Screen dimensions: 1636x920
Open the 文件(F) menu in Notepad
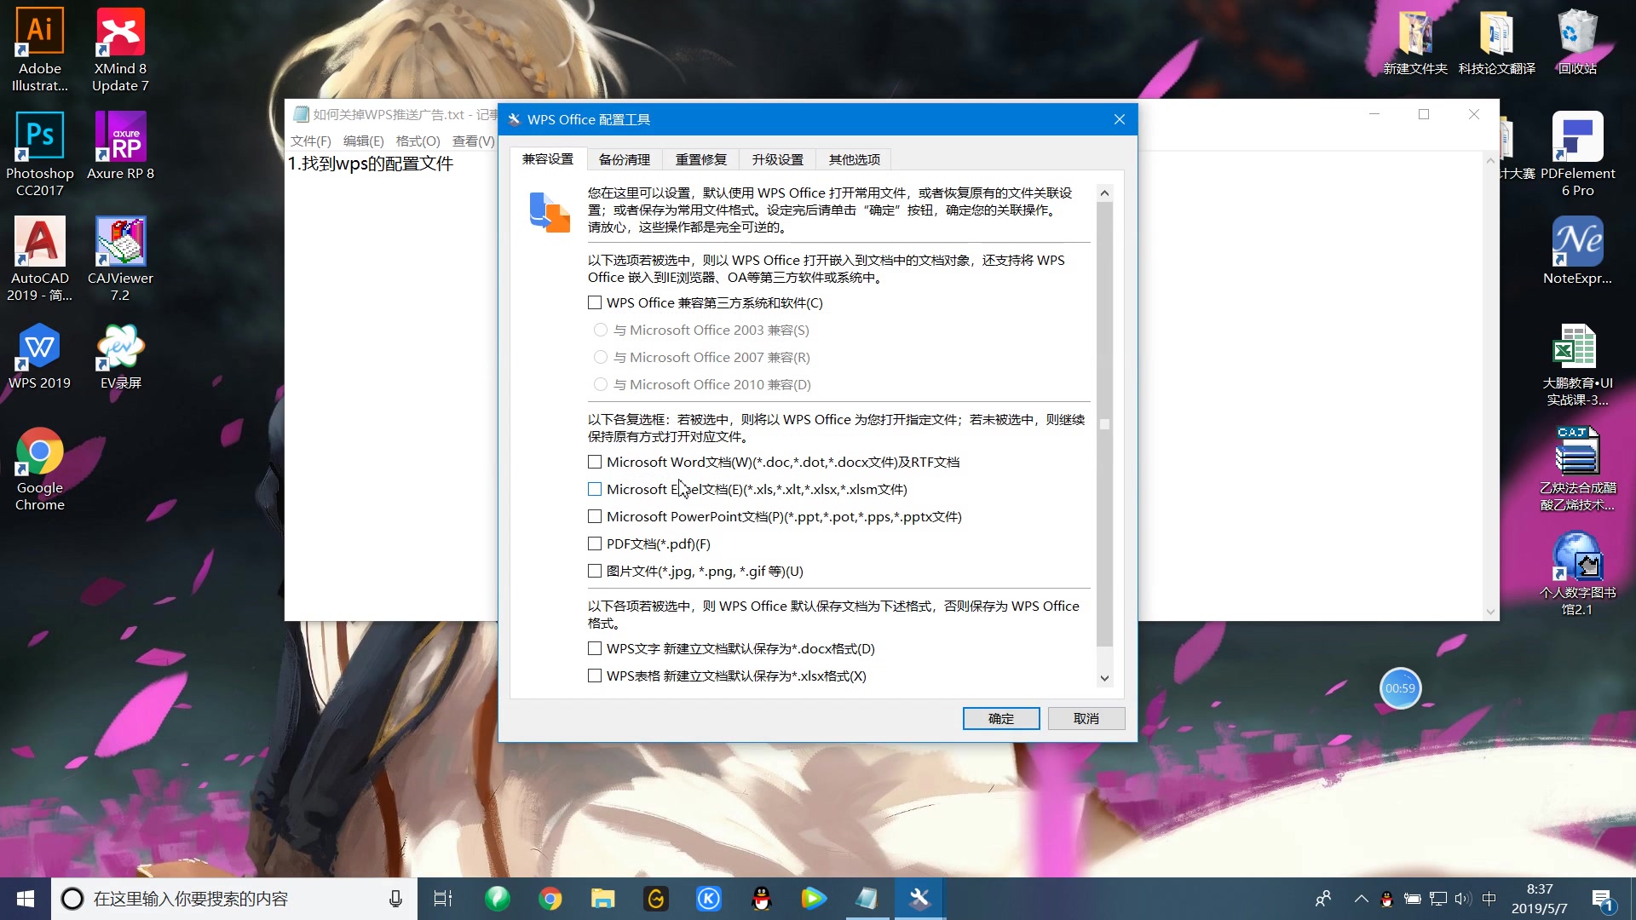[310, 141]
